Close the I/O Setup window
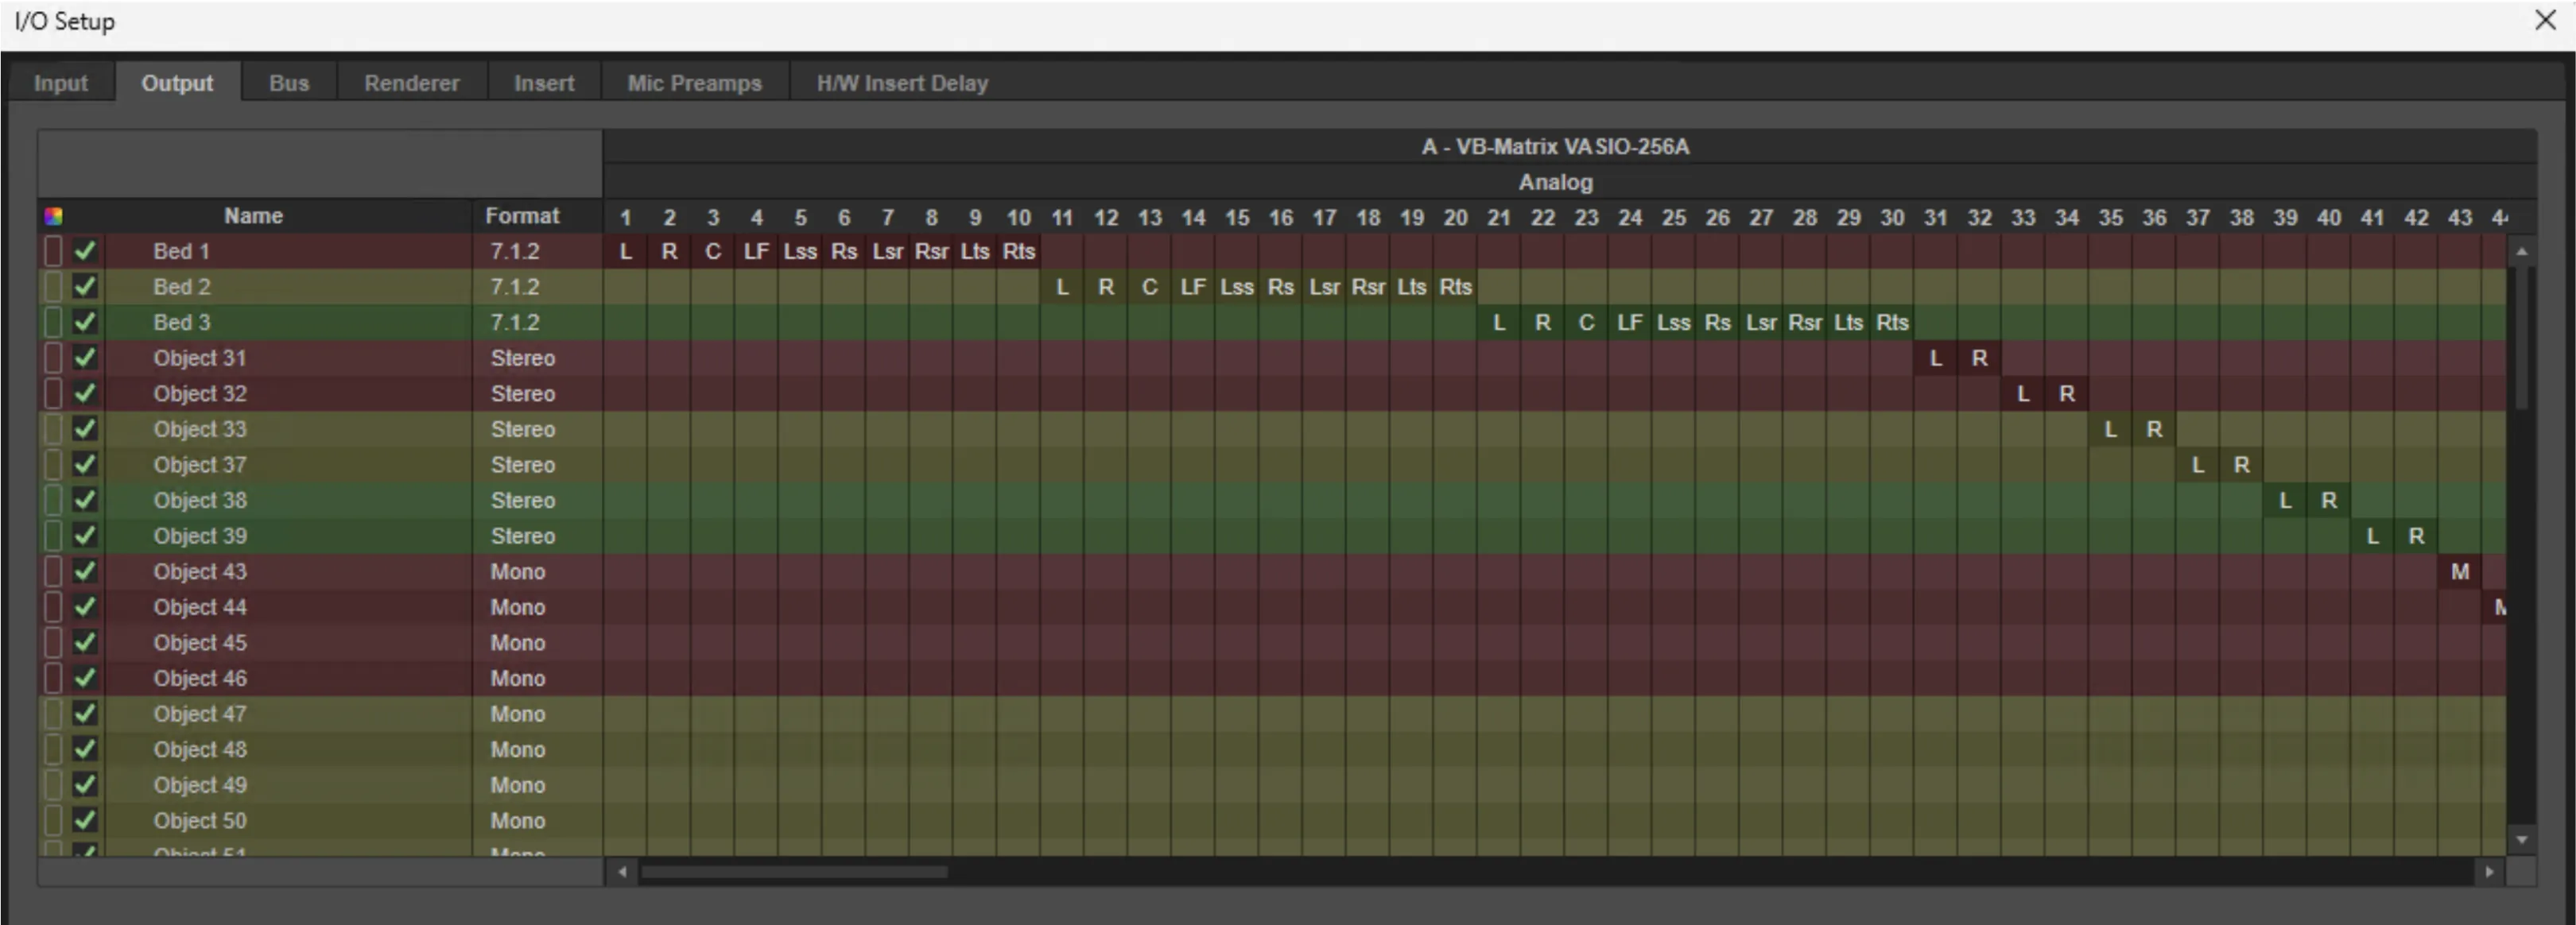Image resolution: width=2576 pixels, height=925 pixels. (x=2545, y=20)
